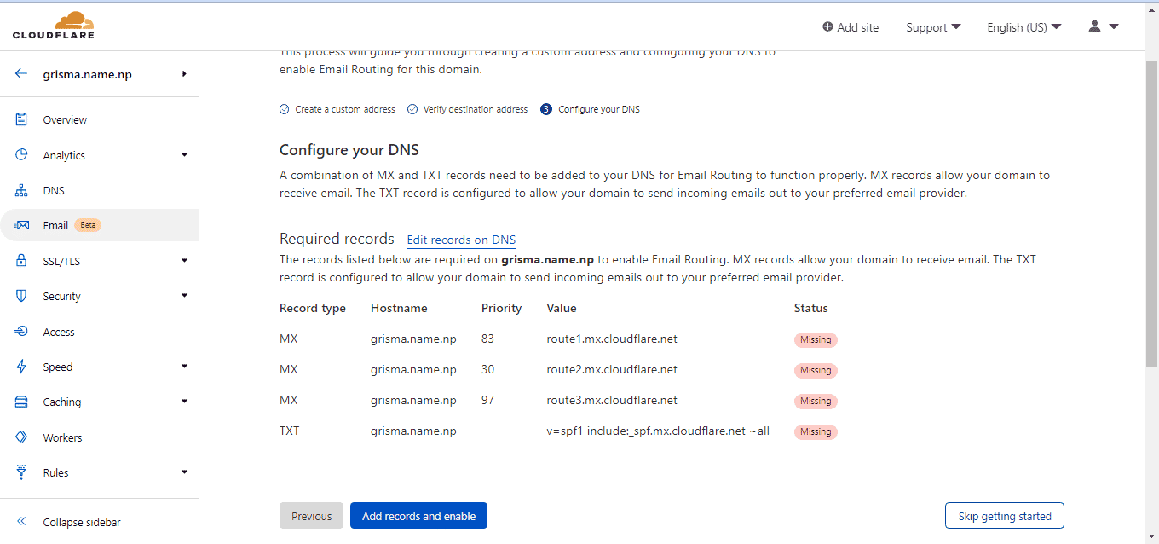The image size is (1159, 544).
Task: Expand the Caching submenu arrow
Action: tap(184, 402)
